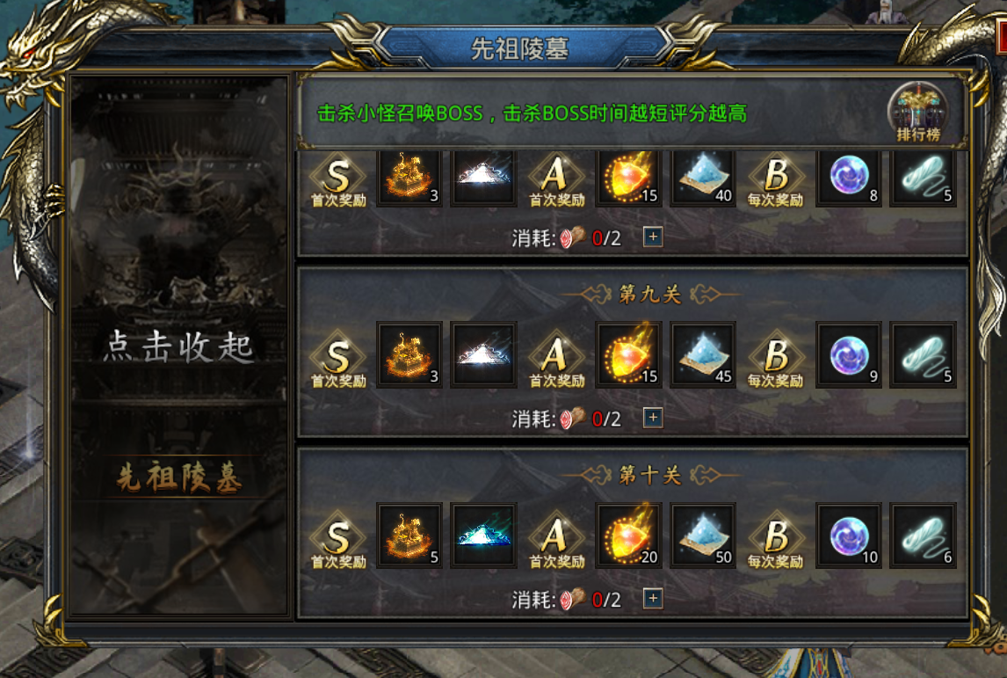Click the blue crystal reward showing 45
The image size is (1007, 678).
[x=703, y=354]
